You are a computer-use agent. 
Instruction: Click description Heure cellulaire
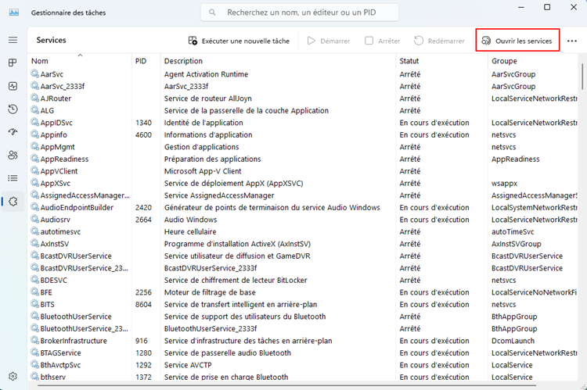pos(190,232)
